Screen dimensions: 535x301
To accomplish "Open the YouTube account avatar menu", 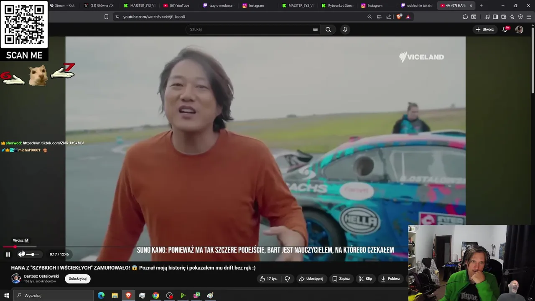I will click(x=519, y=29).
